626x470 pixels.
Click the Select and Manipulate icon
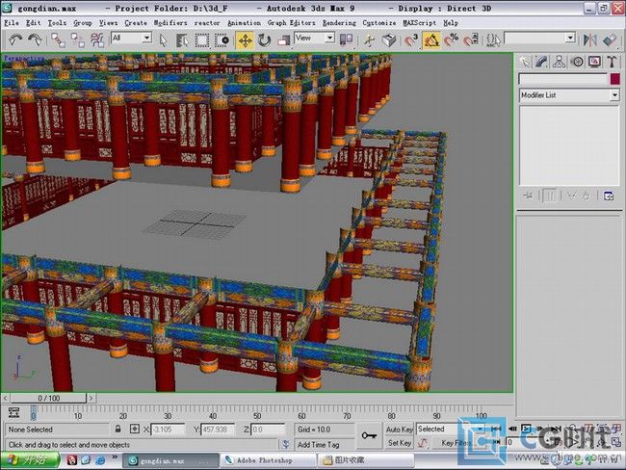click(369, 39)
